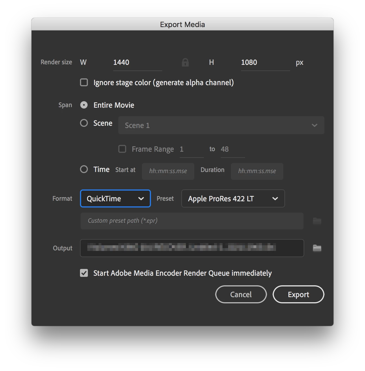Click the lock aspect ratio icon
The image size is (365, 371).
point(185,62)
